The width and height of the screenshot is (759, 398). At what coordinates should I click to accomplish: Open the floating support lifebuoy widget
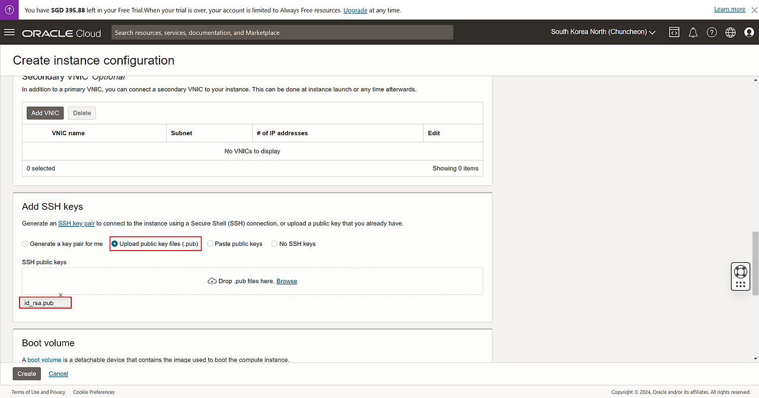point(740,272)
